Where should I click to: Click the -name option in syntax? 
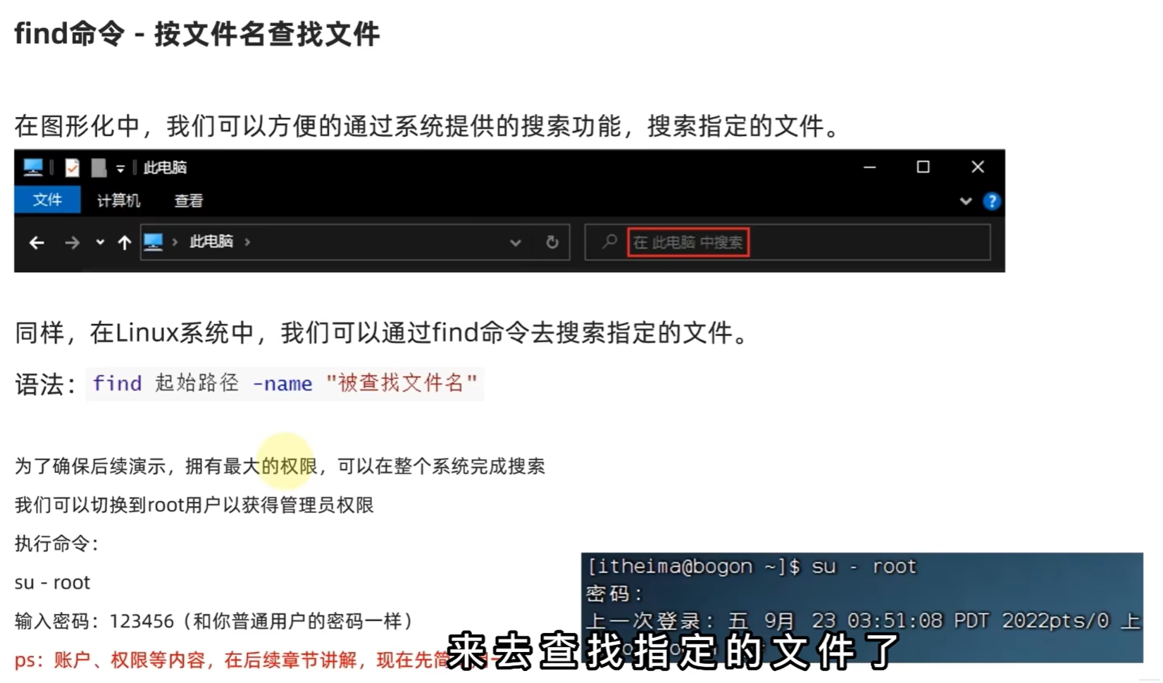282,383
